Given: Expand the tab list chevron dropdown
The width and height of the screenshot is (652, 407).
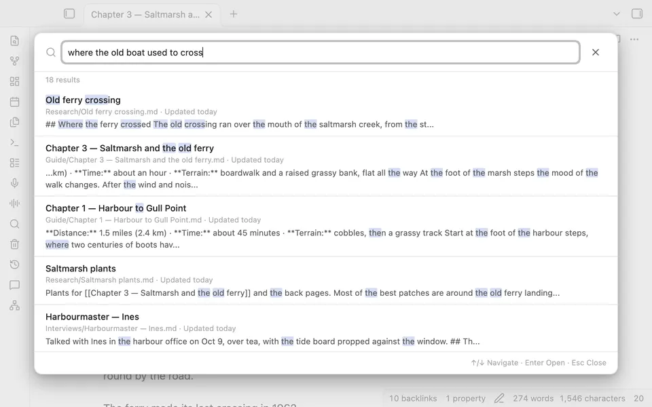Looking at the screenshot, I should (x=617, y=14).
